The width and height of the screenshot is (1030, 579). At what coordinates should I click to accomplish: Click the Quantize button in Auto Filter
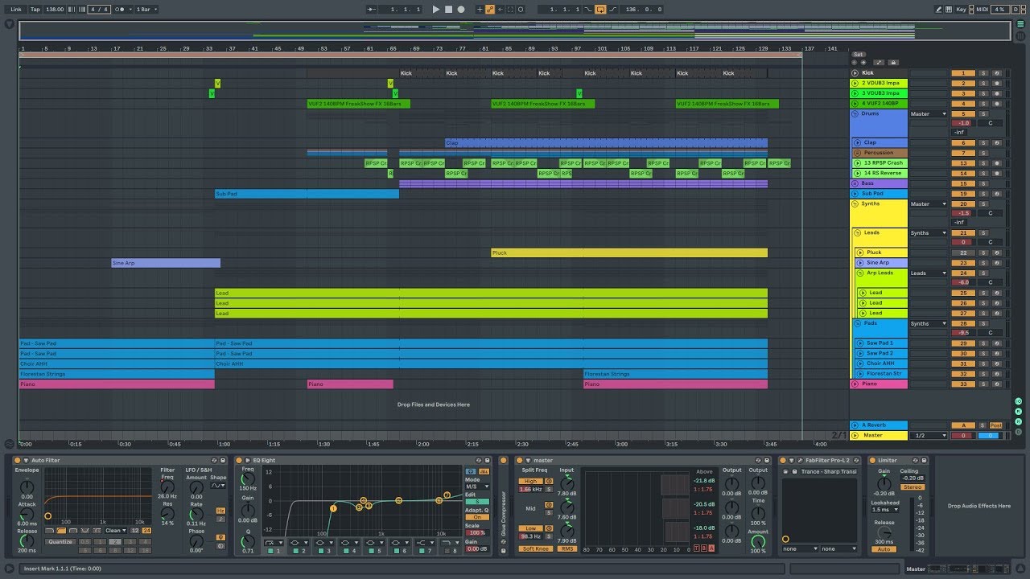point(60,541)
